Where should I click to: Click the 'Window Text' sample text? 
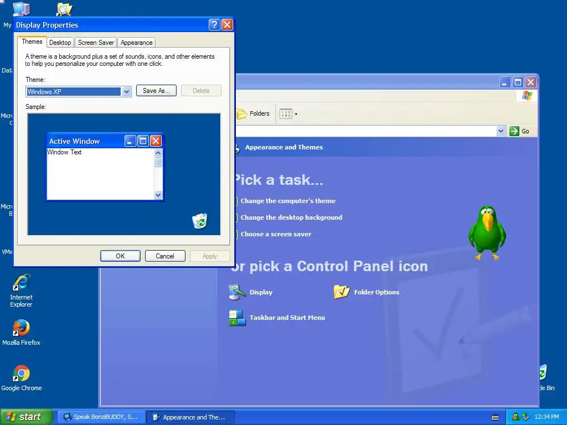[64, 152]
